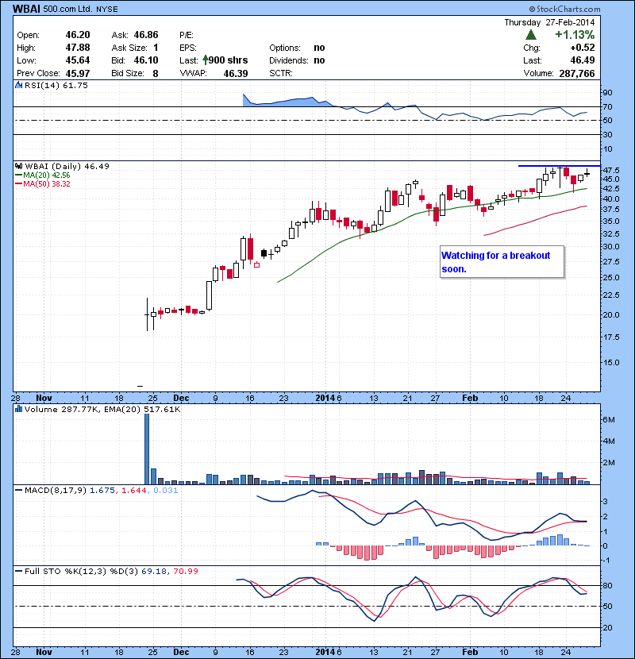Click the 80 level on stochastic axis
Screen dimensions: 635x659
(x=608, y=585)
